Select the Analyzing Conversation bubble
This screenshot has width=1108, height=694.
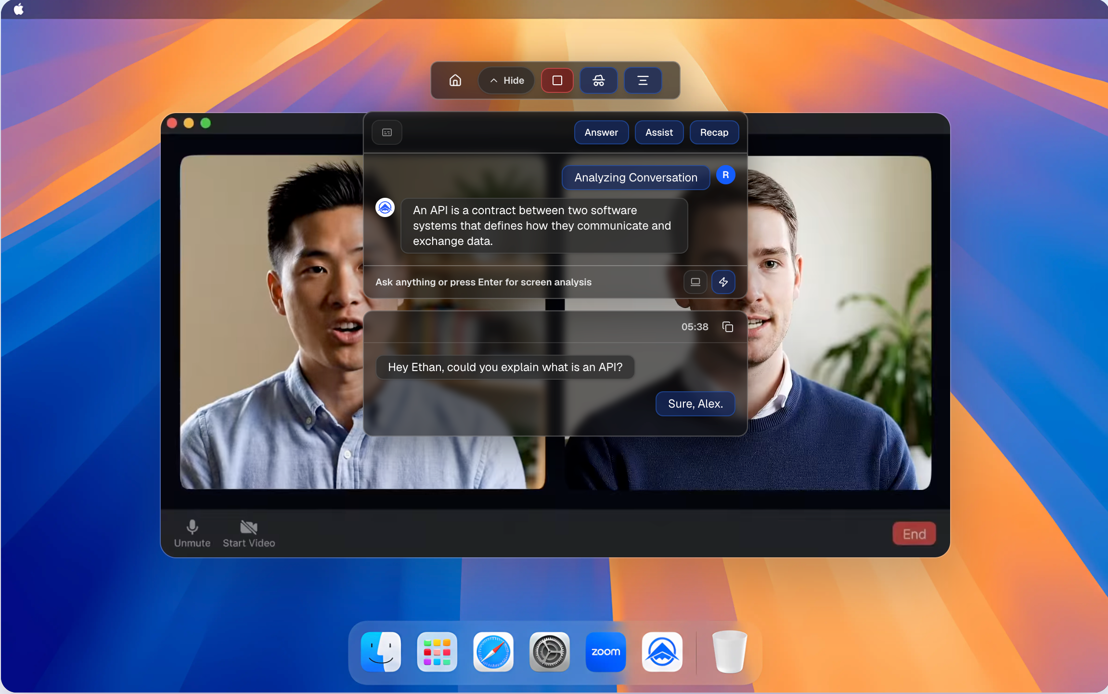coord(635,178)
